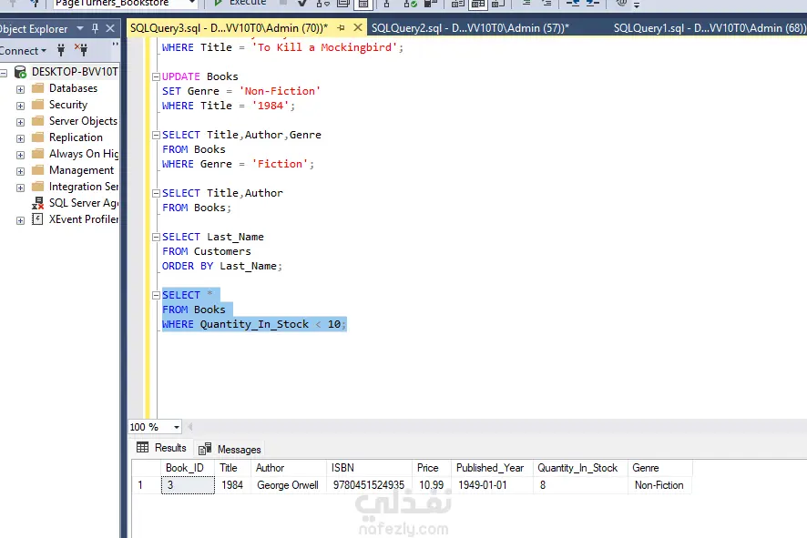The image size is (807, 538).
Task: Click the Server Objects folder icon
Action: click(x=37, y=121)
